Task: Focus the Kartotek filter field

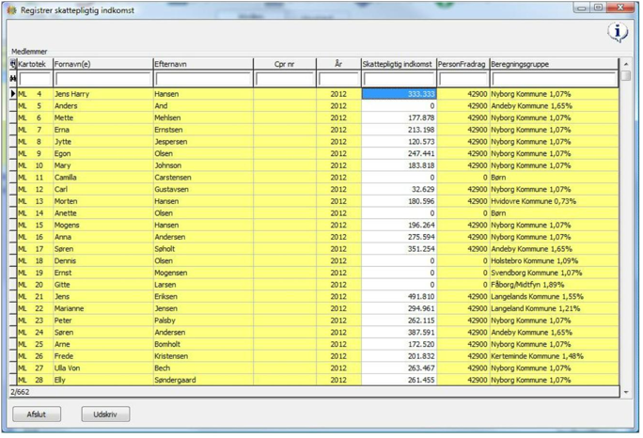Action: [x=35, y=79]
